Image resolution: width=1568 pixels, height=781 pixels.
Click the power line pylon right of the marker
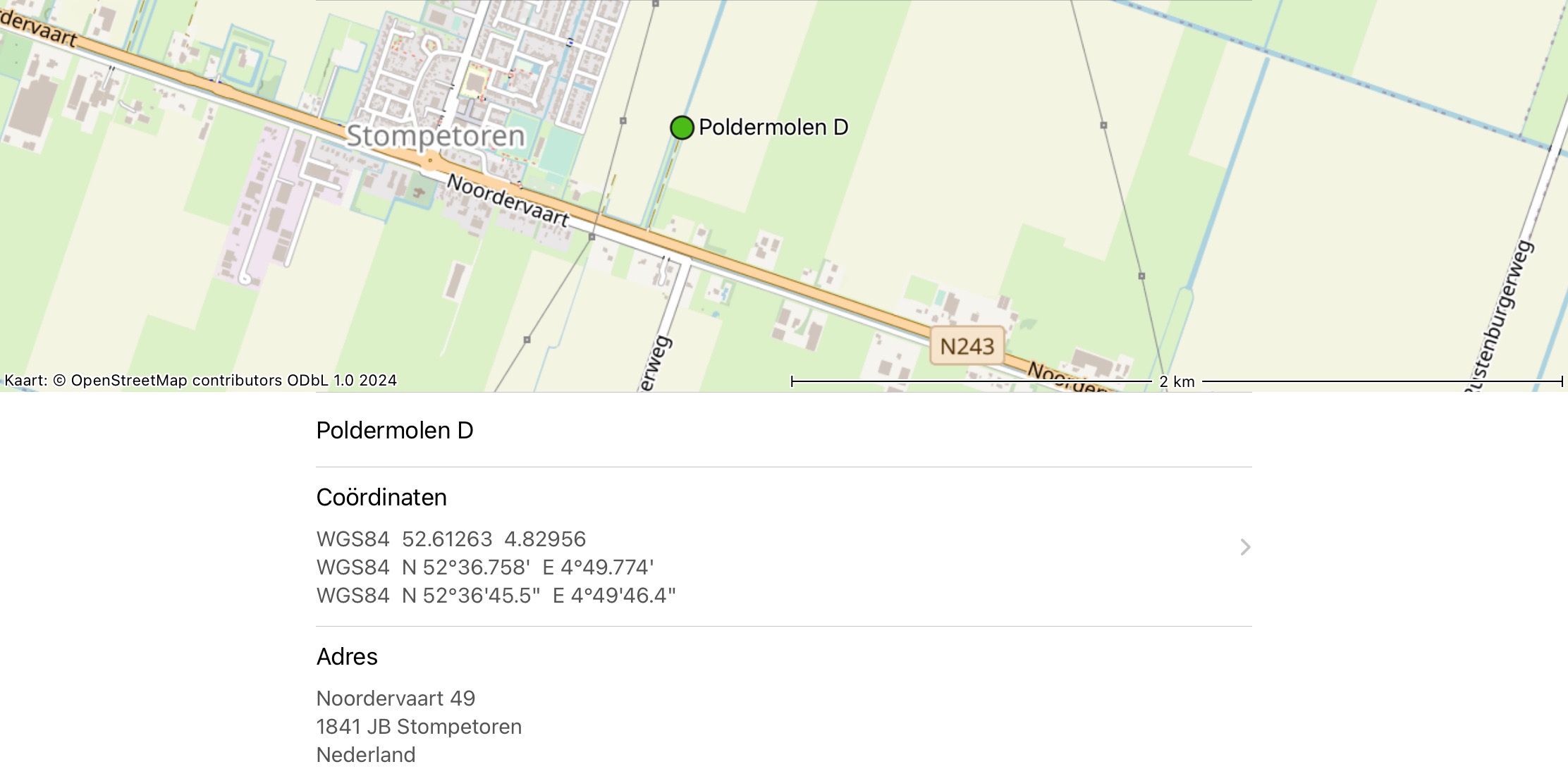(x=1103, y=125)
